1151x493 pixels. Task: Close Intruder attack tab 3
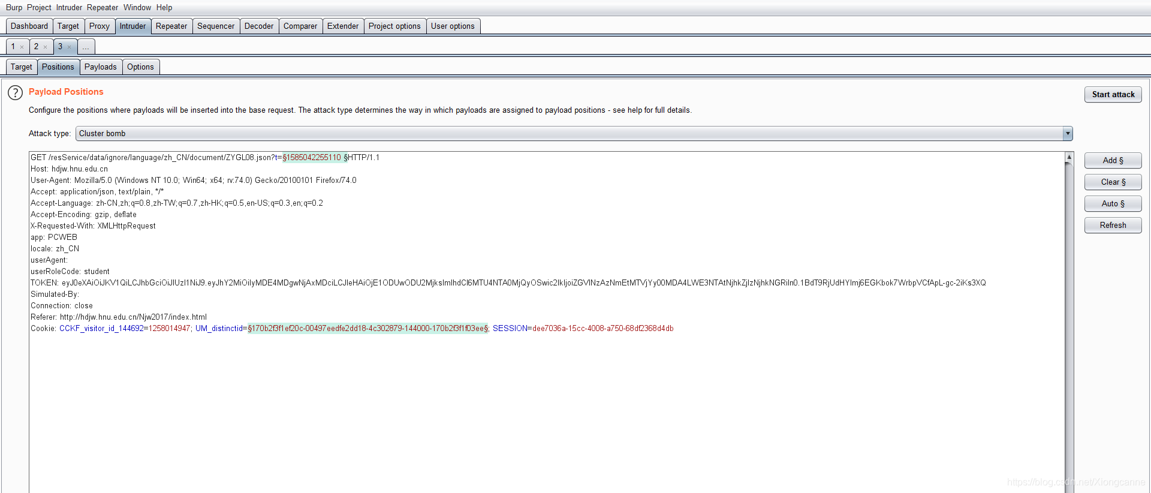(70, 47)
